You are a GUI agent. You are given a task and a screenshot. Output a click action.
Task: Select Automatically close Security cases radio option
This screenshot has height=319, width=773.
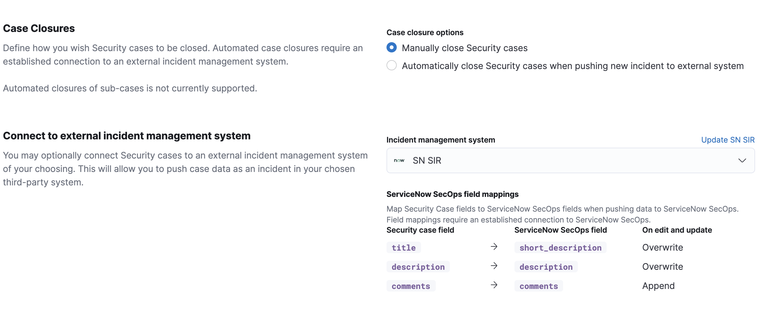[x=392, y=66]
